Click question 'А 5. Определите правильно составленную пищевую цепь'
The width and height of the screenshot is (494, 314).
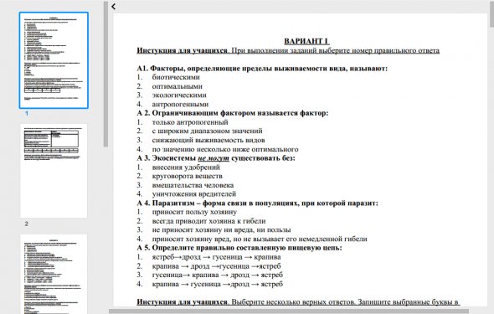pyautogui.click(x=239, y=248)
